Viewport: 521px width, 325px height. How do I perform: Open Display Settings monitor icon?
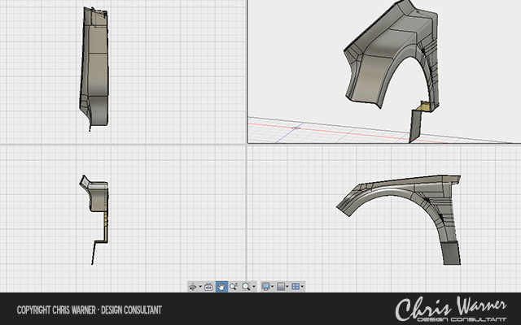(266, 287)
